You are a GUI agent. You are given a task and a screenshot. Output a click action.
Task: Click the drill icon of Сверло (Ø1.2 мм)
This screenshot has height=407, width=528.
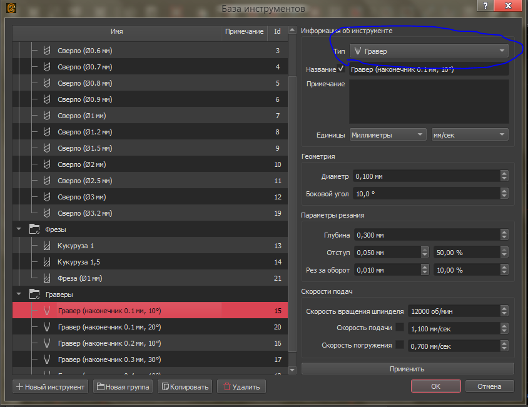(47, 132)
